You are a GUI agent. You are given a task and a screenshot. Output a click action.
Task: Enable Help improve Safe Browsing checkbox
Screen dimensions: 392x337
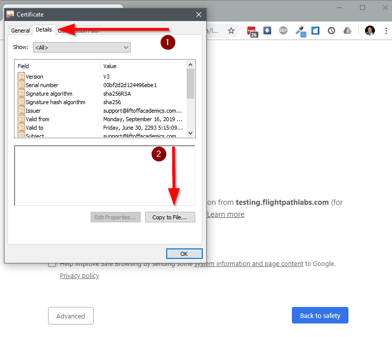point(52,264)
